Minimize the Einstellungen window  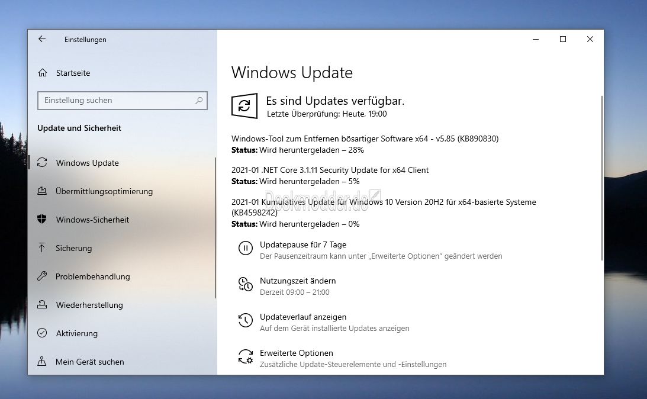pos(536,39)
